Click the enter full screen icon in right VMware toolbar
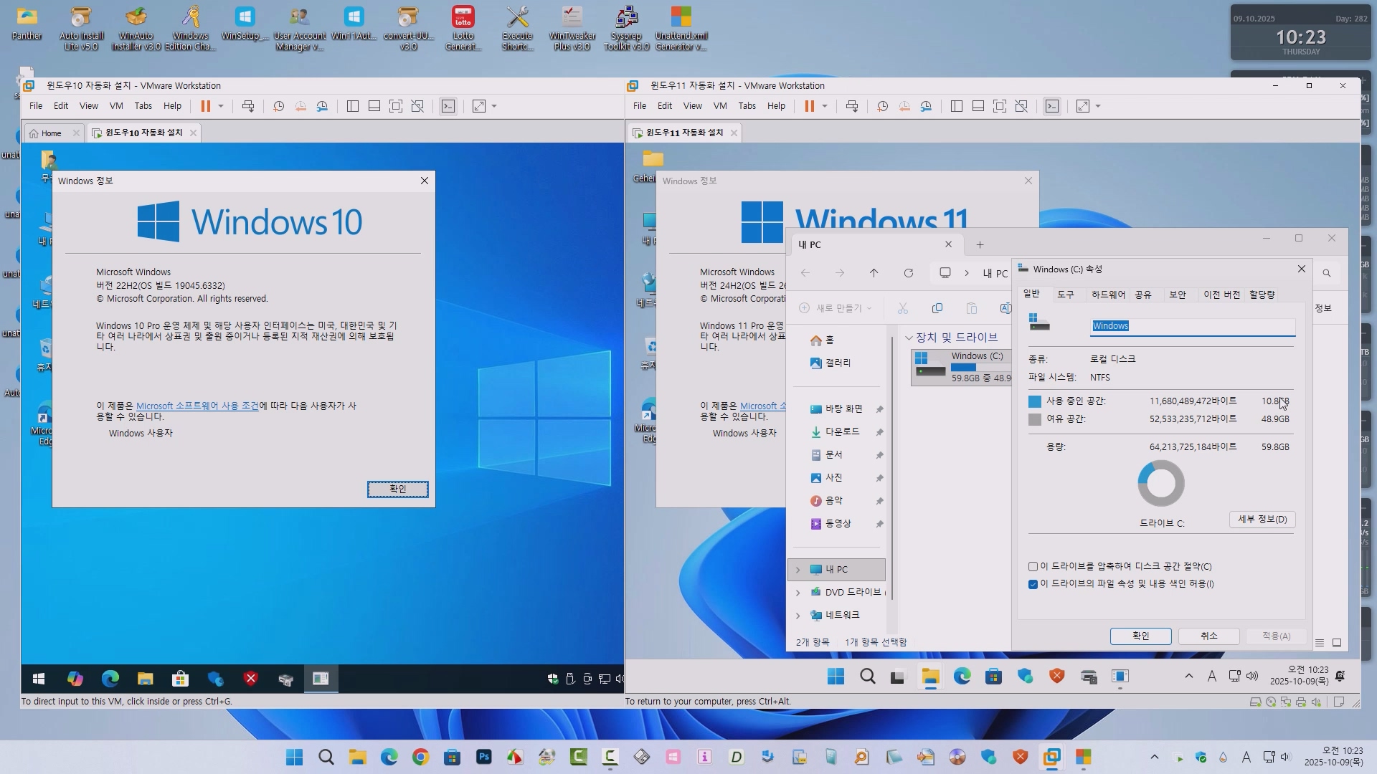1377x774 pixels. pos(999,106)
